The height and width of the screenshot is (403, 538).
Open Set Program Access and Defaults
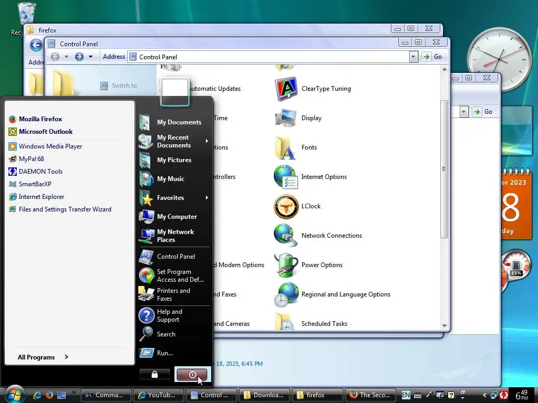coord(173,275)
